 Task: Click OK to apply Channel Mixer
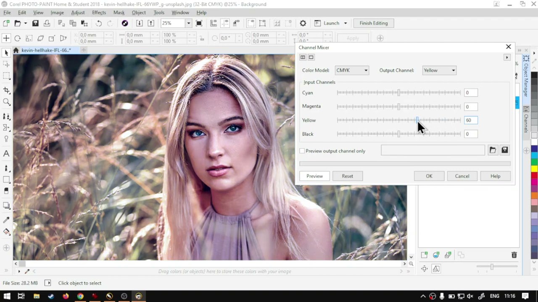(429, 176)
